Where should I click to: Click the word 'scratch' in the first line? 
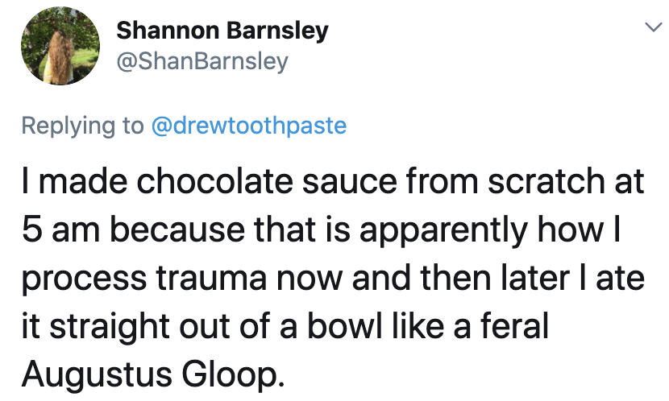[x=546, y=181]
